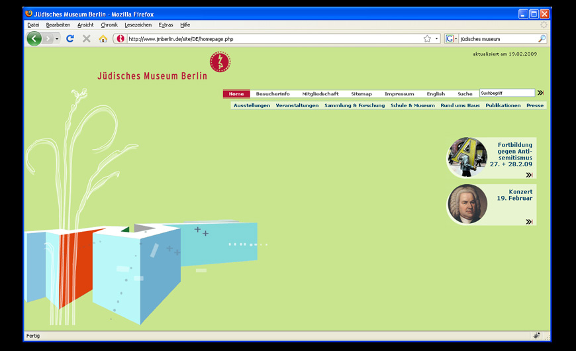This screenshot has width=576, height=351.
Task: Go to the browser home page icon
Action: coord(103,38)
